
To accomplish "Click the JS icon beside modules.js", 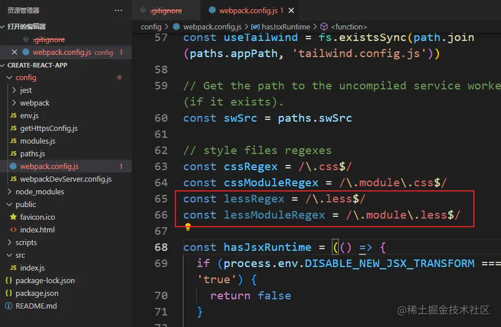I will click(13, 141).
